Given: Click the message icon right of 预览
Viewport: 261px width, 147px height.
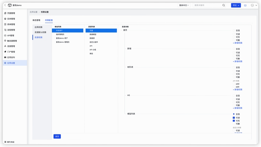Looking at the screenshot, I should [245, 5].
